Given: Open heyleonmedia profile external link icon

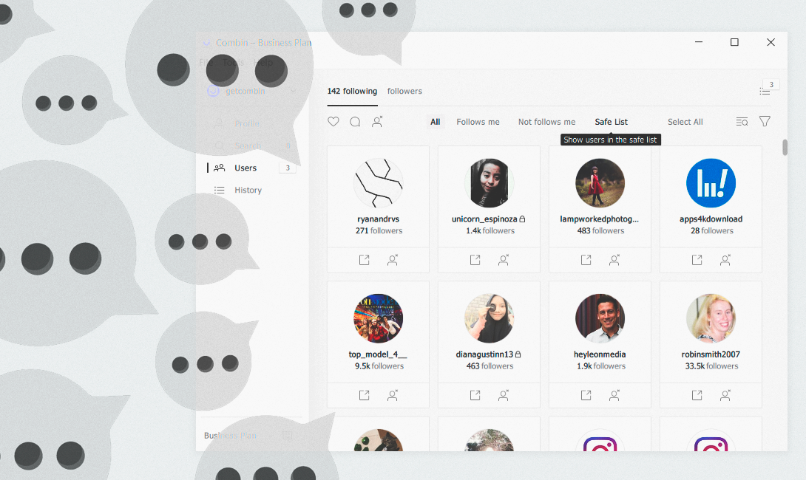Looking at the screenshot, I should tap(586, 395).
